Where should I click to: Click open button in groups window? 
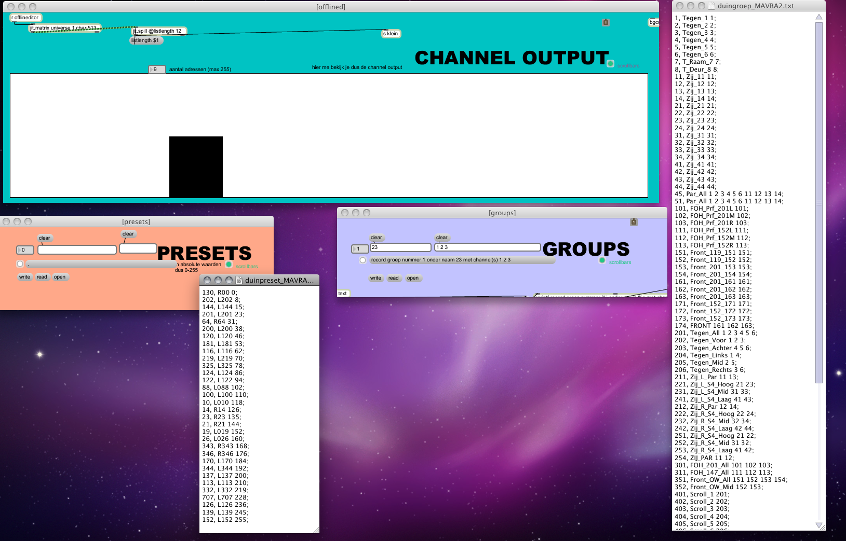click(413, 278)
